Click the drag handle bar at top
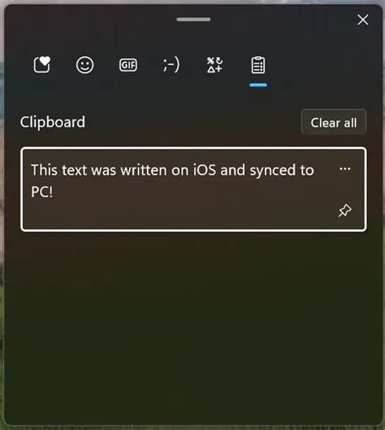The height and width of the screenshot is (430, 385). point(193,20)
